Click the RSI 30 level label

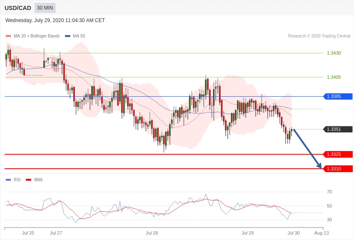(x=329, y=220)
